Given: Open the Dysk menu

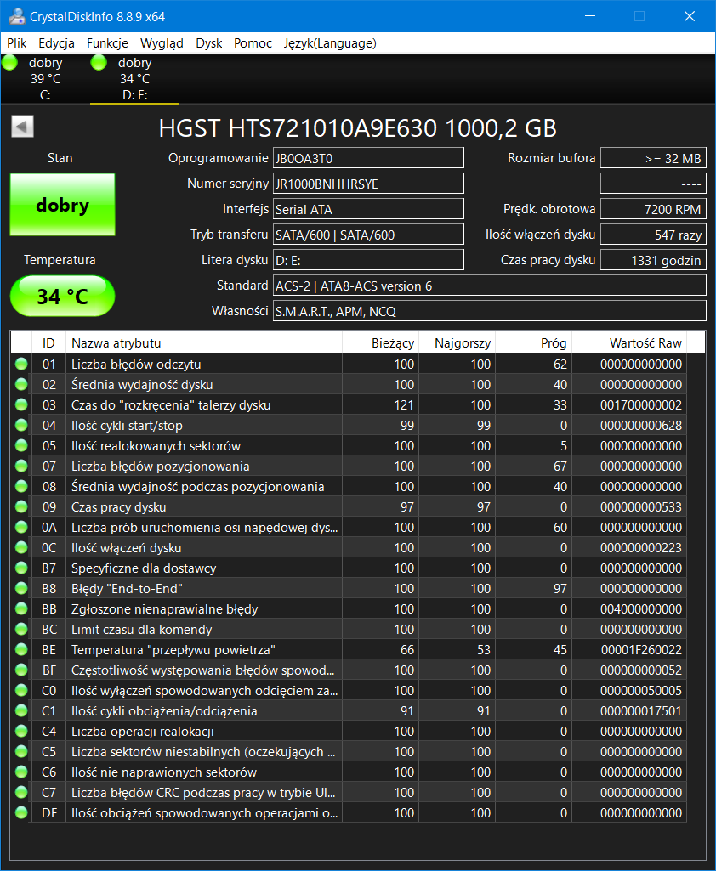Looking at the screenshot, I should point(209,43).
